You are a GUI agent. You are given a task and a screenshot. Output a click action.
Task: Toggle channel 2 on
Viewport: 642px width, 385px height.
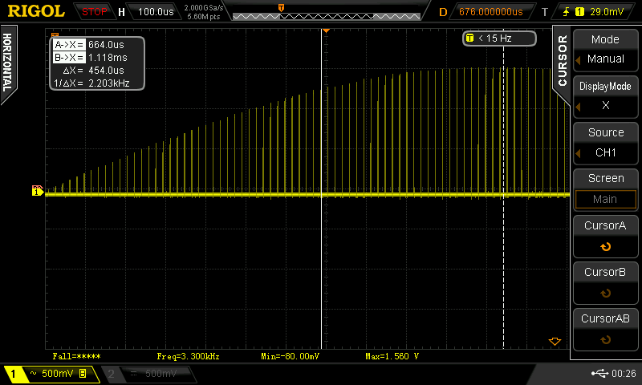[x=142, y=374]
